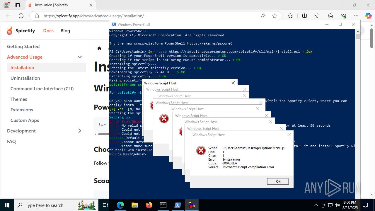This screenshot has height=211, width=375.
Task: Open File Explorer from taskbar
Action: (x=134, y=205)
